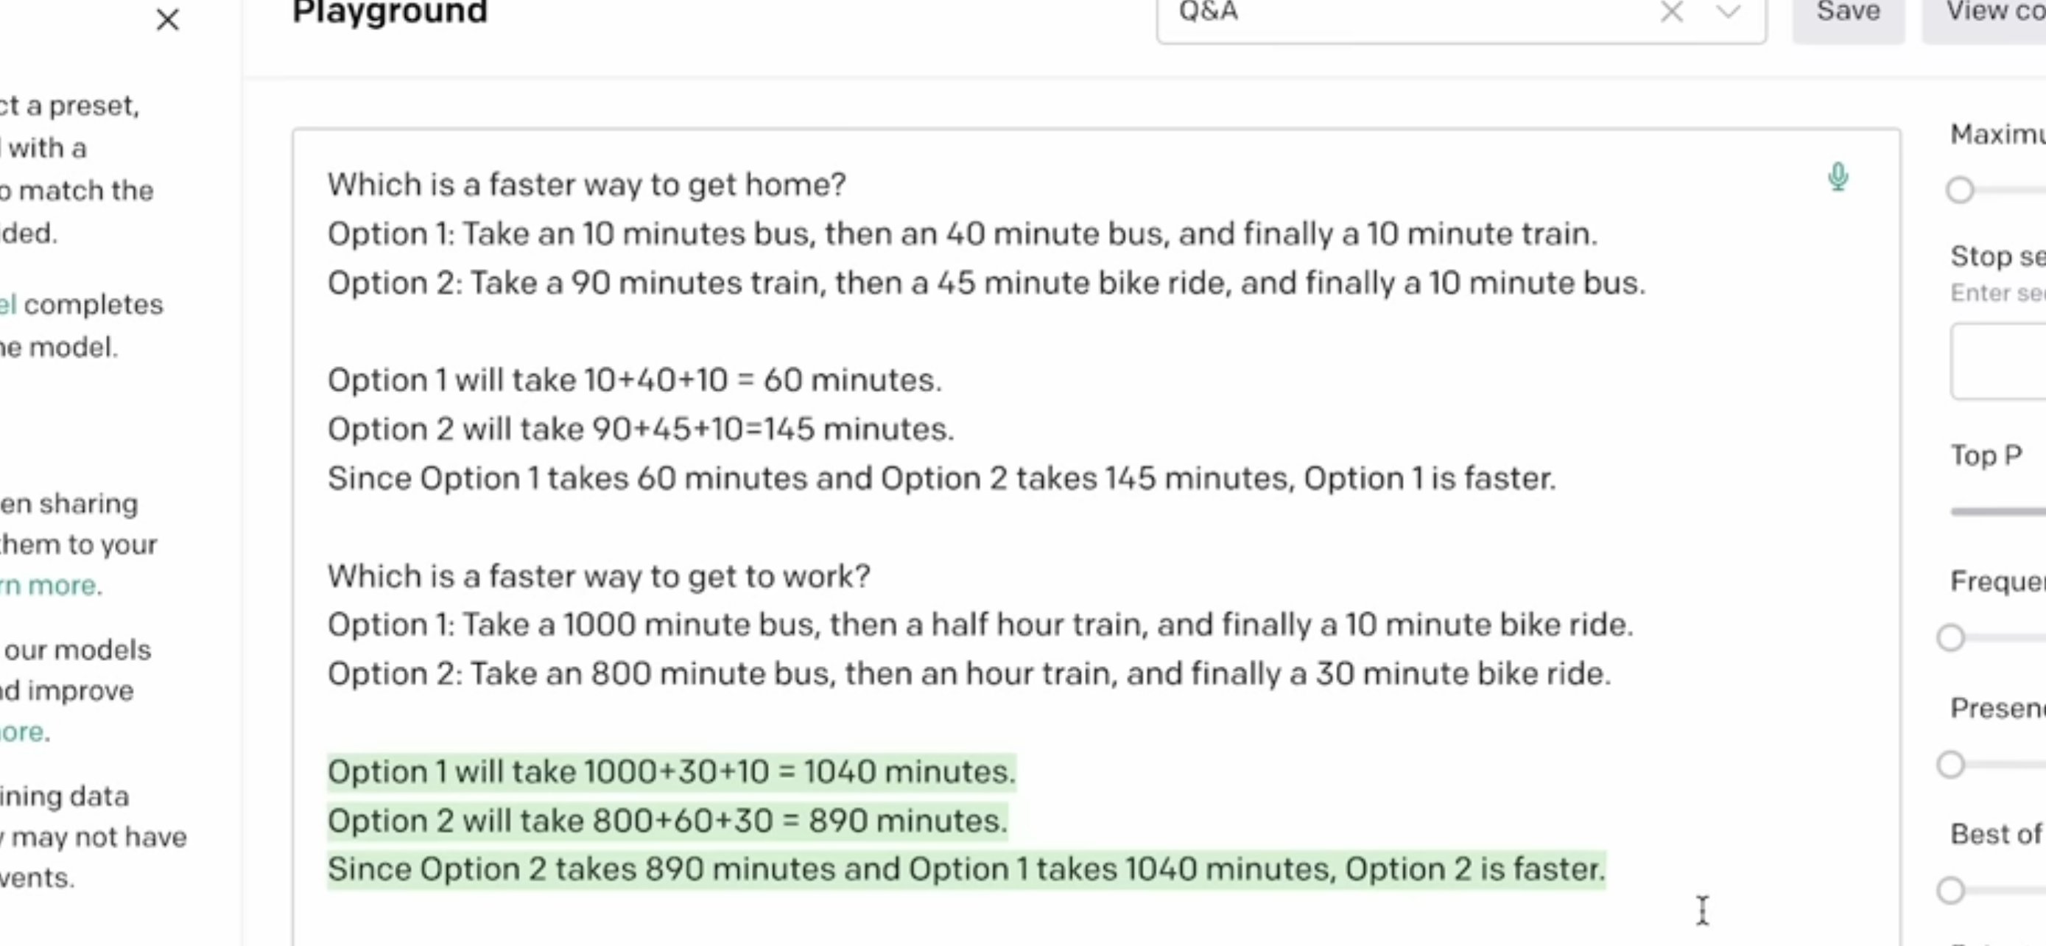Click the Best of slider handle

[x=1951, y=891]
